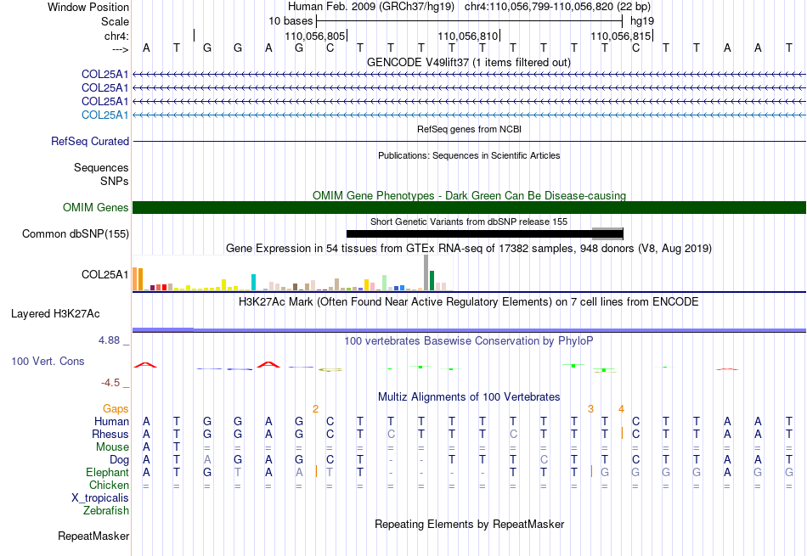This screenshot has width=807, height=556.
Task: Open 100 vertebrates Basewise Conservation by PhyloP title
Action: (x=469, y=341)
